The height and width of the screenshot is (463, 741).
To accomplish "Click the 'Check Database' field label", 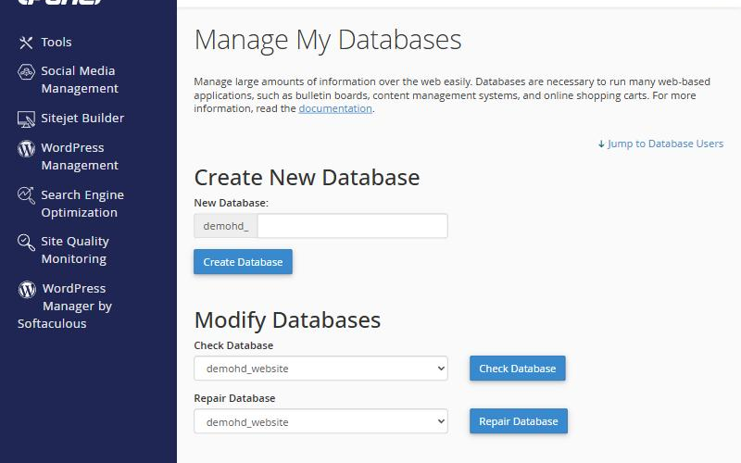I will [233, 345].
